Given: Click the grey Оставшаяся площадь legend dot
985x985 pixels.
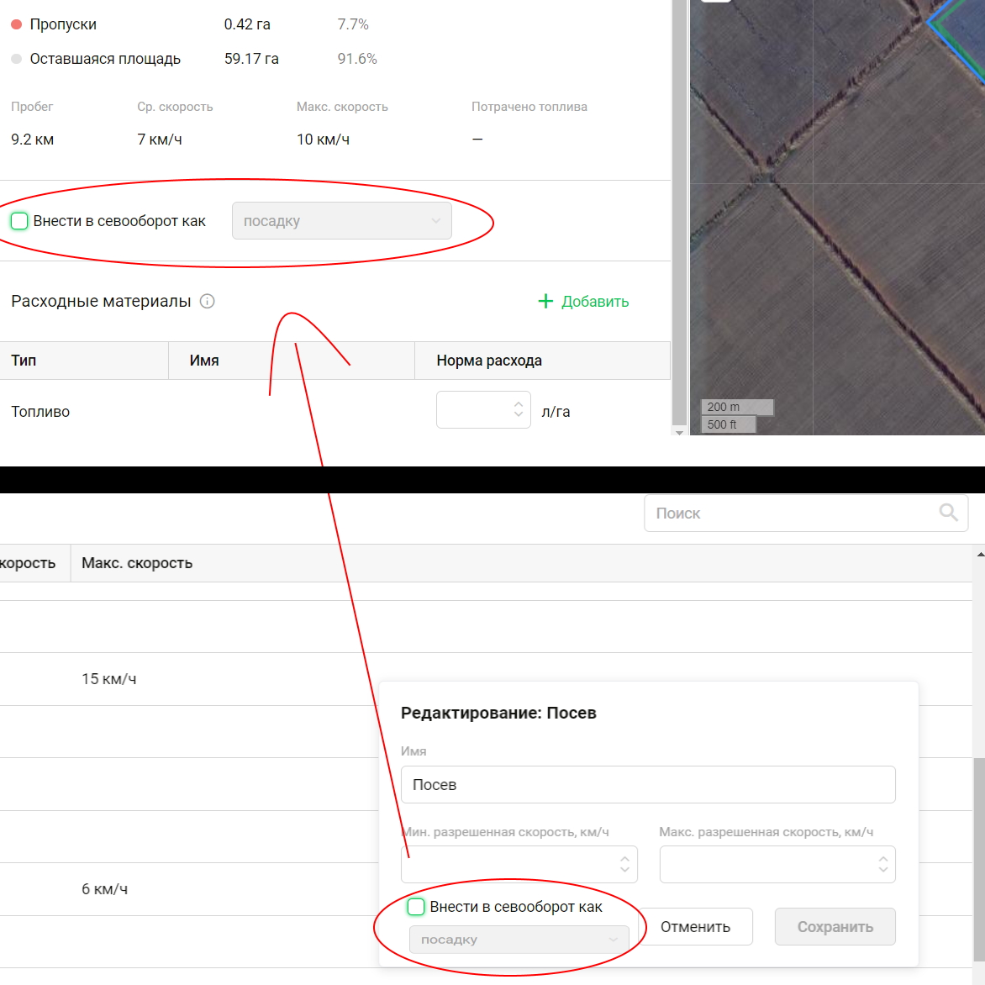Looking at the screenshot, I should 16,59.
